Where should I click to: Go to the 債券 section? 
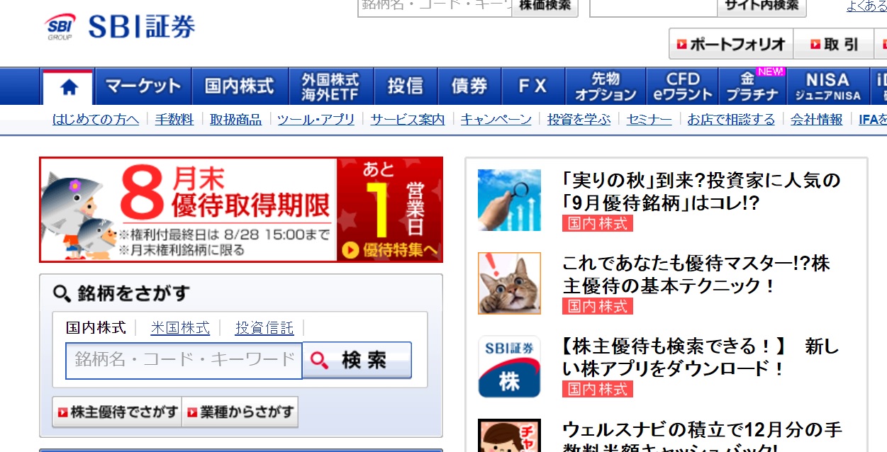[x=469, y=87]
